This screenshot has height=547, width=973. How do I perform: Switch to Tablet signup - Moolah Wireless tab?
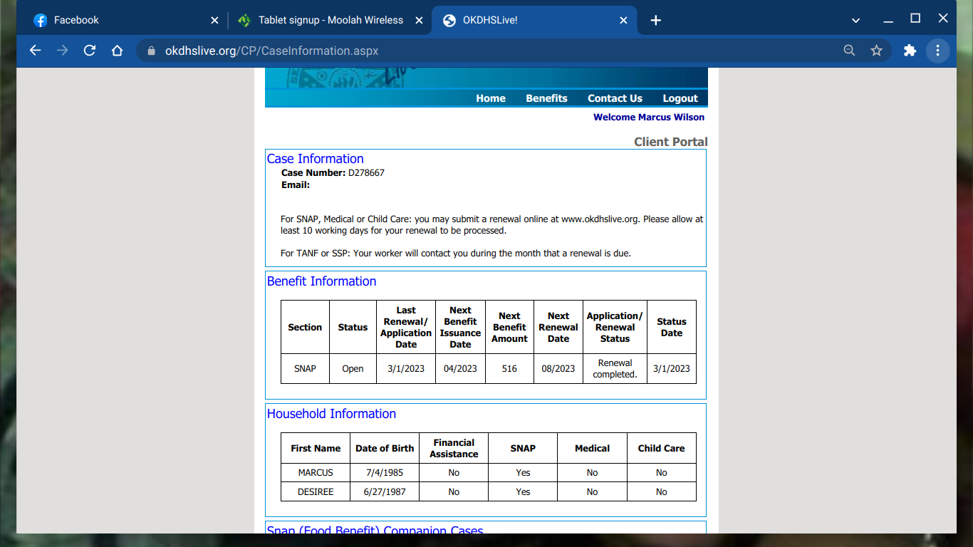click(x=330, y=21)
